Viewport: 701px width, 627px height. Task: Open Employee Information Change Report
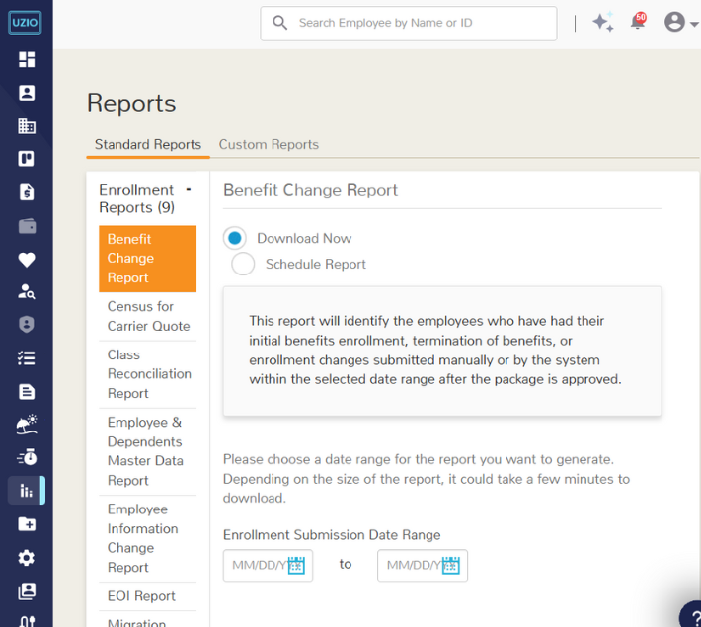(x=147, y=538)
